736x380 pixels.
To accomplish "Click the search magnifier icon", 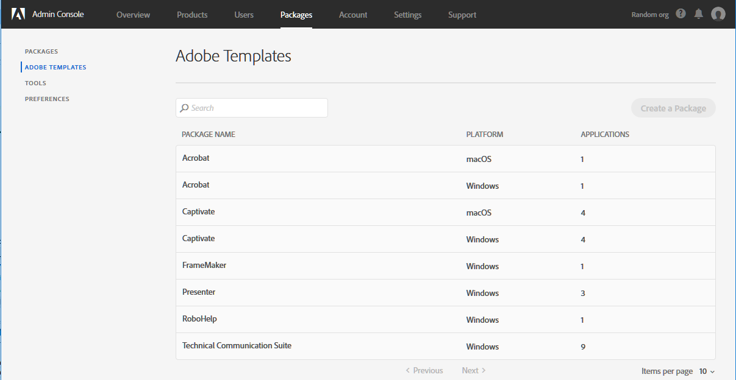I will (184, 108).
